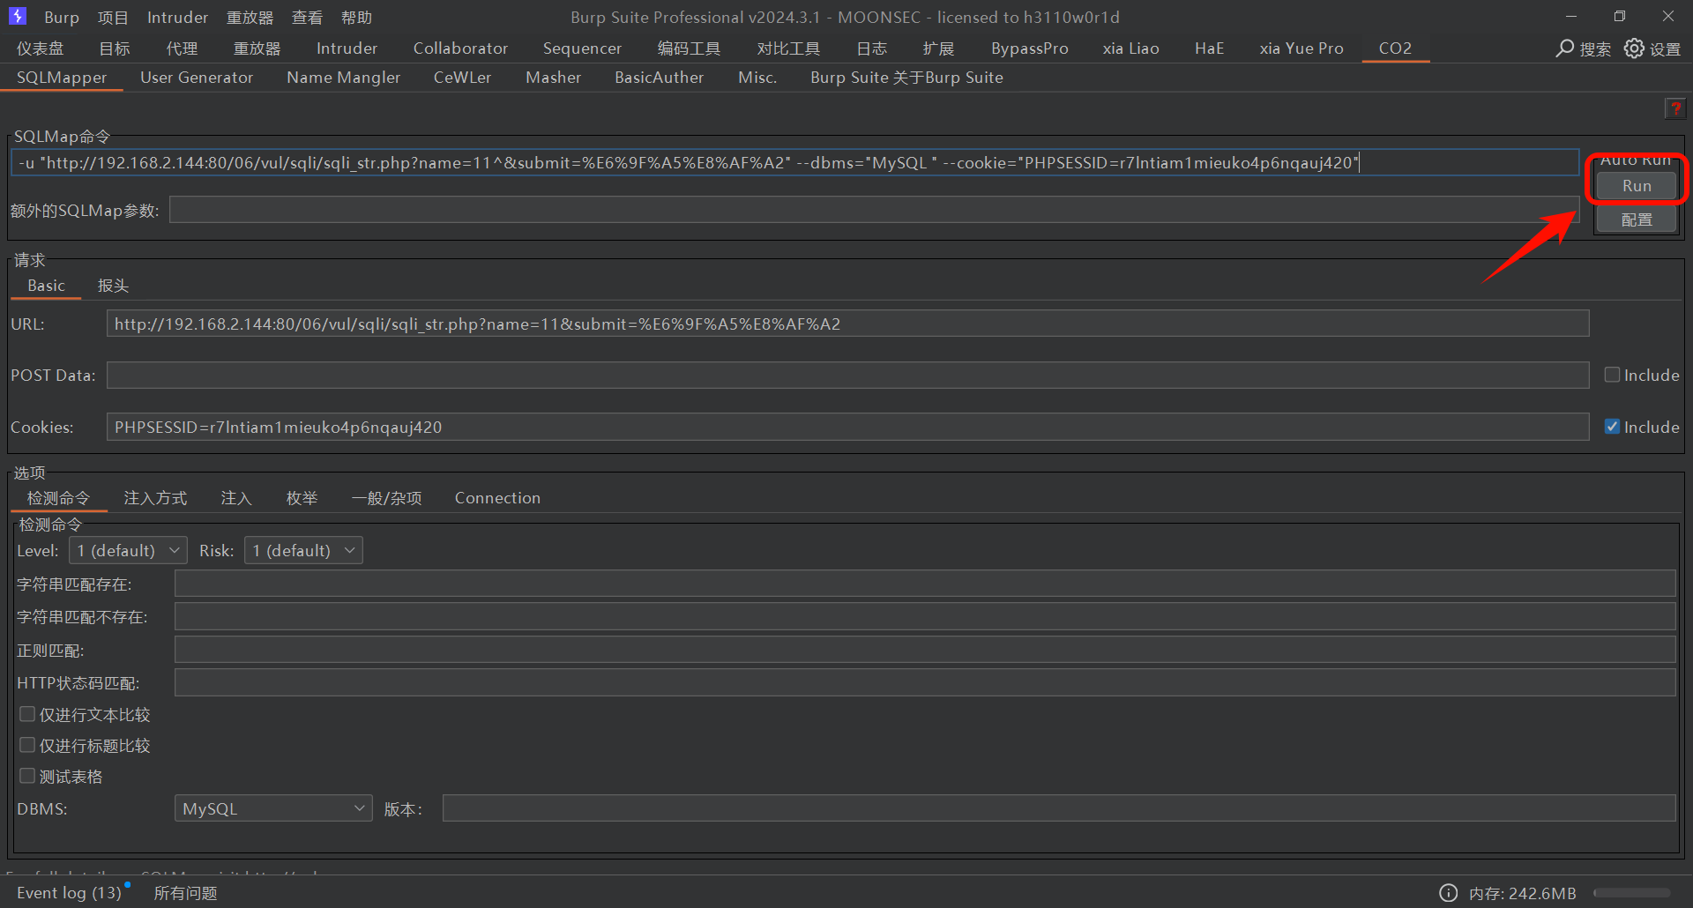Viewport: 1693px width, 908px height.
Task: Switch to the 对比工具 tab
Action: tap(788, 48)
